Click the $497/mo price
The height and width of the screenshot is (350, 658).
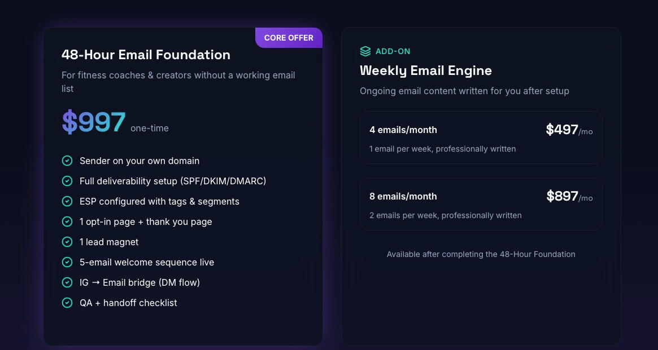569,130
